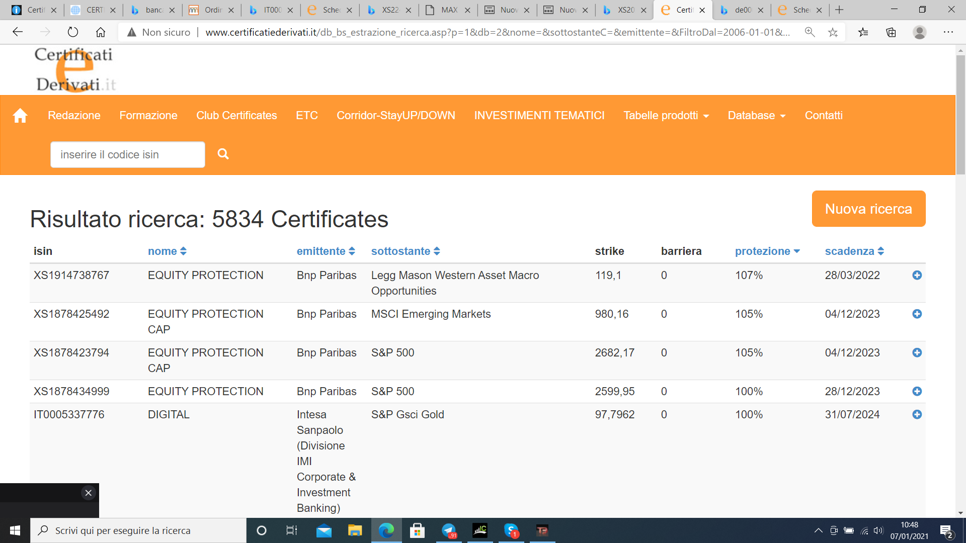
Task: Click the Nuova ricerca button
Action: [868, 209]
